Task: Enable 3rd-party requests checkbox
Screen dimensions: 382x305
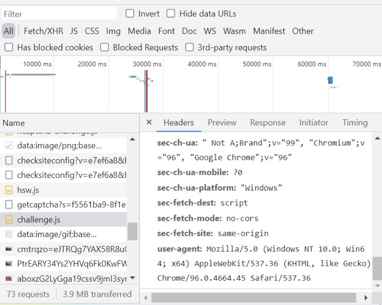Action: 189,47
